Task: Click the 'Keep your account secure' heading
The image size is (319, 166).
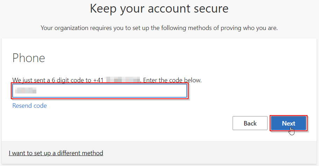Action: coord(159,8)
